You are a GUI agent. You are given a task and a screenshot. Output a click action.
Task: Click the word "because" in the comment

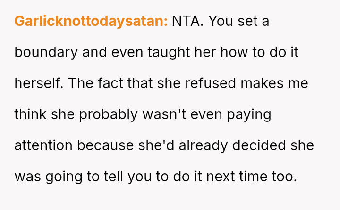pos(105,145)
